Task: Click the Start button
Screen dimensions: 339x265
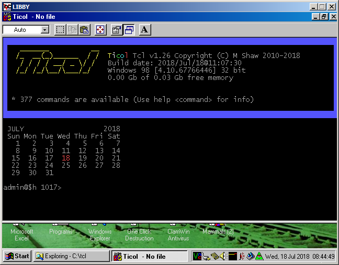Action: coord(17,256)
